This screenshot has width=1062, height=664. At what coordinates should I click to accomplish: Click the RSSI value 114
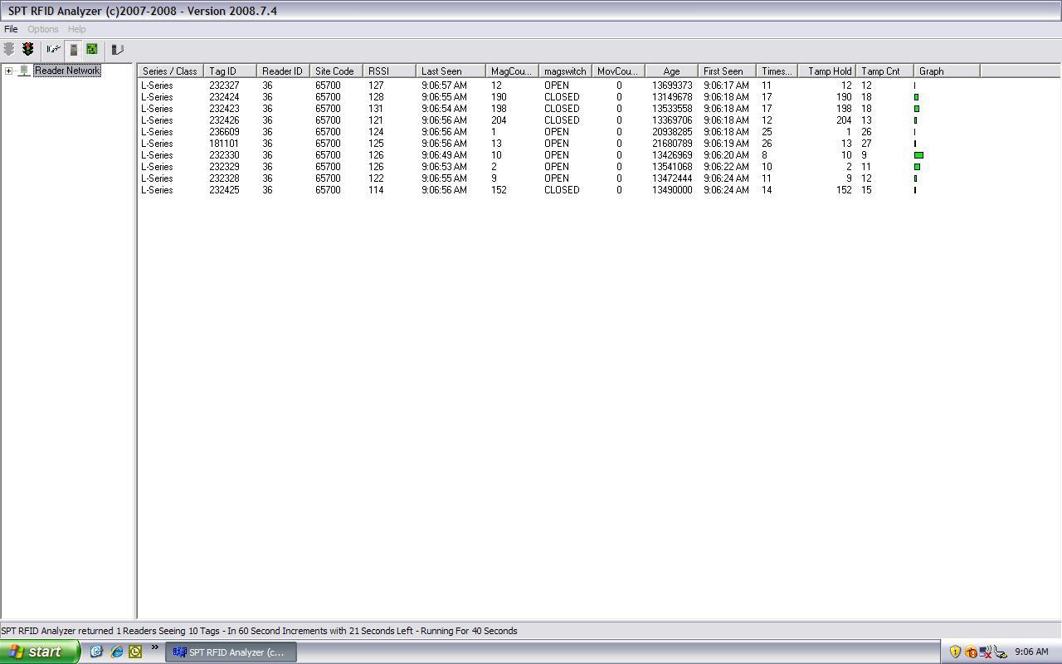pos(376,190)
